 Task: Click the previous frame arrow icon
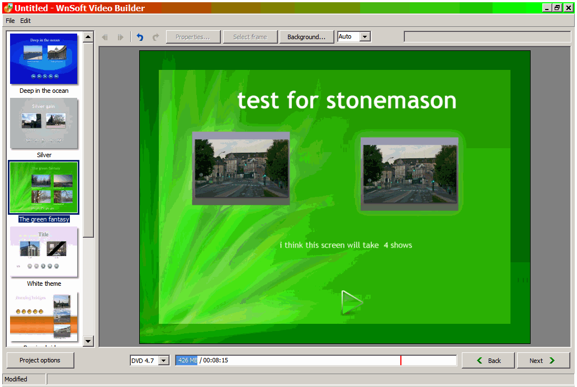pyautogui.click(x=105, y=37)
